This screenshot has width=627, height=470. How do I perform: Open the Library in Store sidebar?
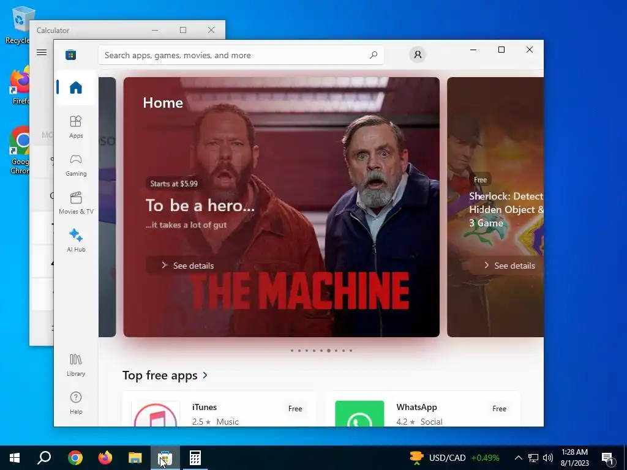coord(75,365)
